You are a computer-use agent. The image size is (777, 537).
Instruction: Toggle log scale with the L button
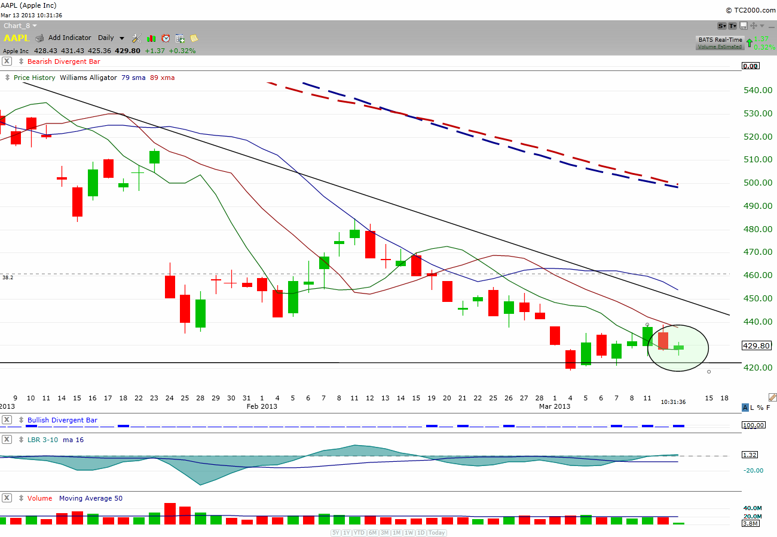[x=753, y=408]
